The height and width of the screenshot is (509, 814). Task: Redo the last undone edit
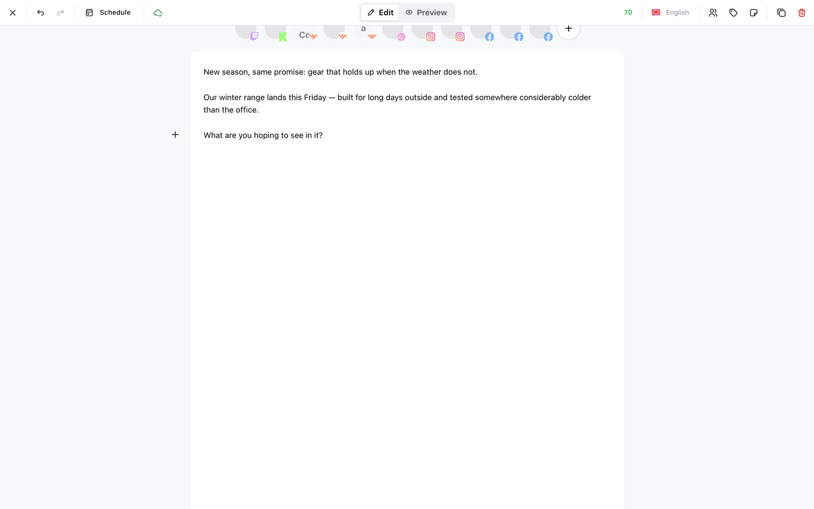click(61, 13)
